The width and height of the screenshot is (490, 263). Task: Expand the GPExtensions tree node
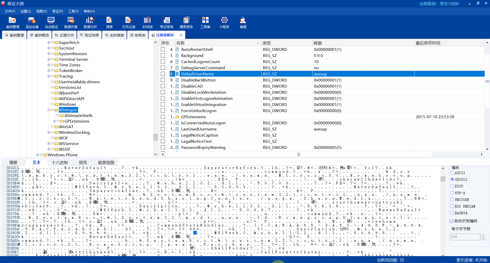[x=54, y=121]
